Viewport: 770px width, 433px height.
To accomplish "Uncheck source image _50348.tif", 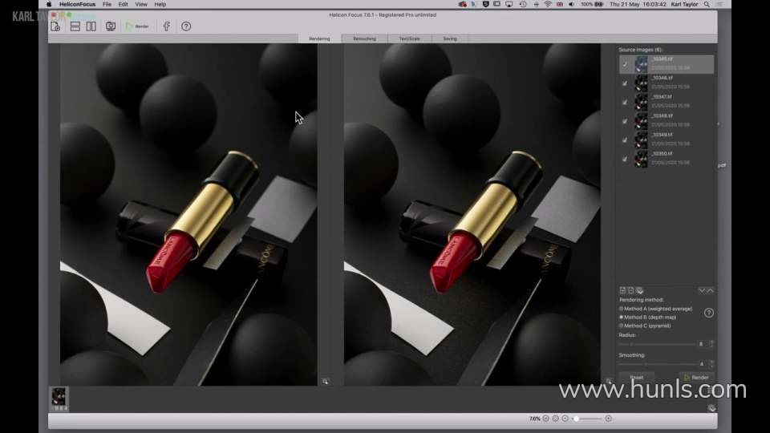I will 625,121.
